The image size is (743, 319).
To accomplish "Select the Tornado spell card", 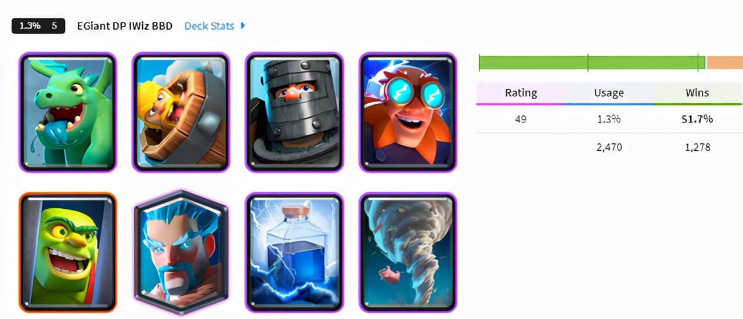I will click(x=408, y=252).
